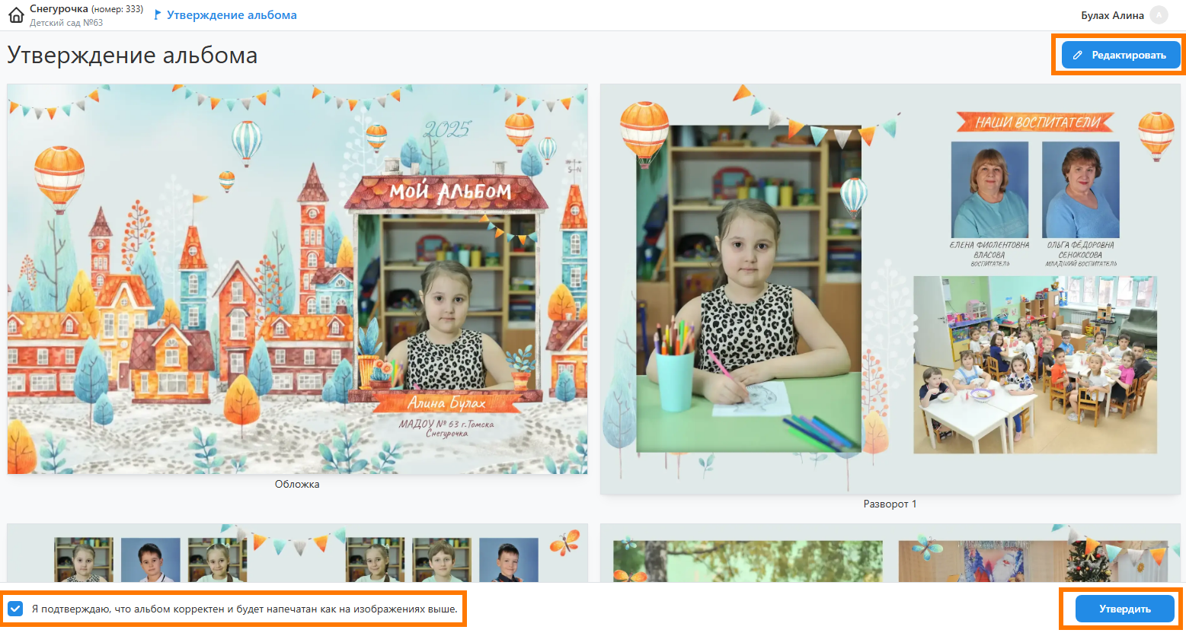Screen dimensions: 1186x633
Task: Open the Разворот 1 spread preview
Action: 890,289
